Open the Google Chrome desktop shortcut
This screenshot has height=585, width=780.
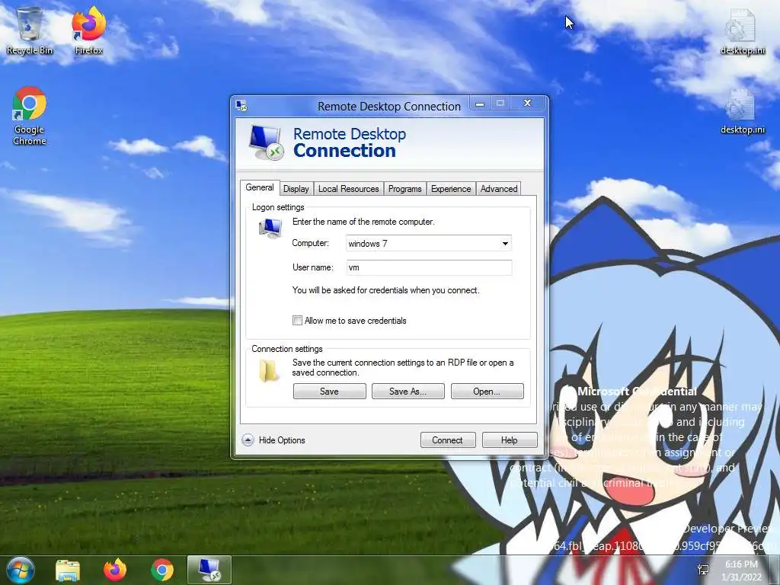tap(30, 116)
